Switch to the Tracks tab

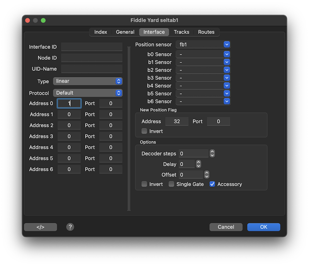point(181,32)
